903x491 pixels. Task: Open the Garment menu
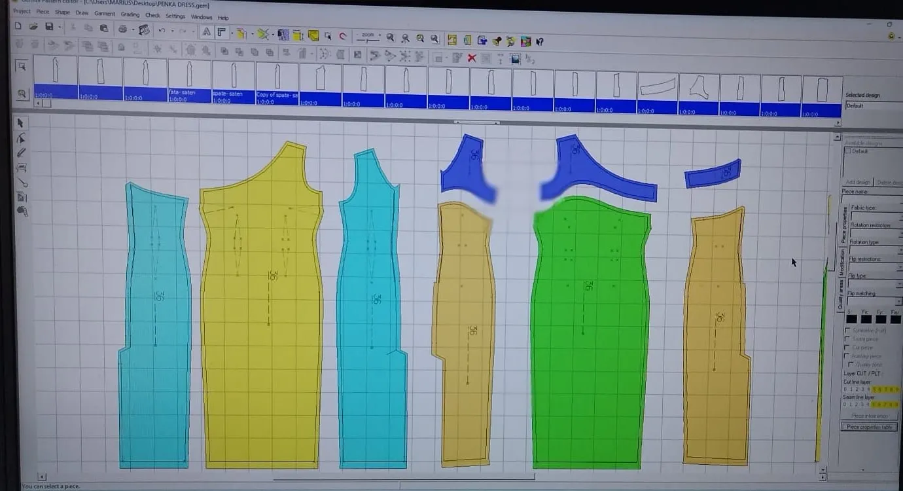click(105, 14)
